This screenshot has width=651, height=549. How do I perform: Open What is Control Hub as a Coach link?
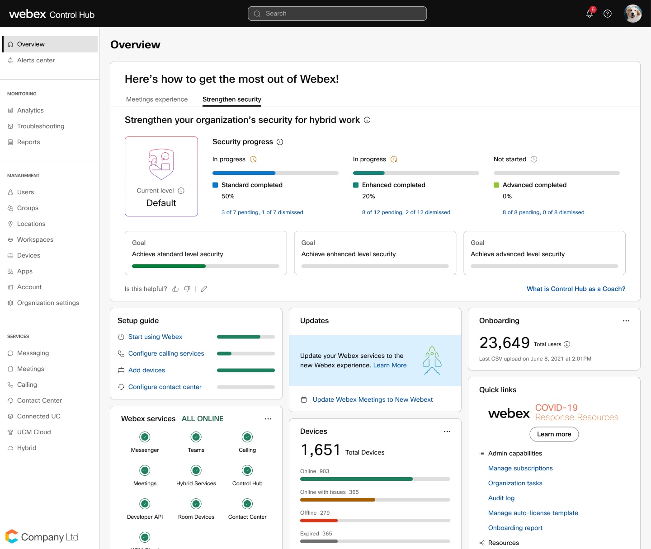tap(576, 289)
